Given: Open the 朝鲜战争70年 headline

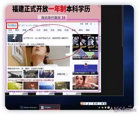Looking at the screenshot, I should coord(26,69).
